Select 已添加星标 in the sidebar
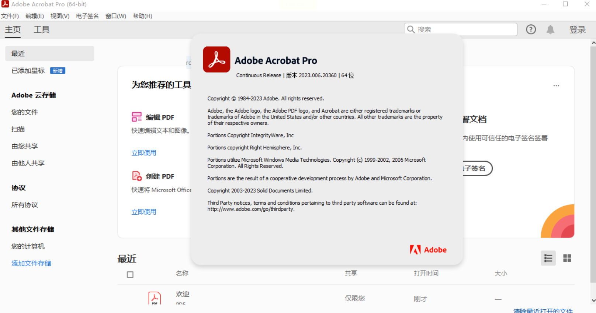The width and height of the screenshot is (596, 313). (28, 71)
